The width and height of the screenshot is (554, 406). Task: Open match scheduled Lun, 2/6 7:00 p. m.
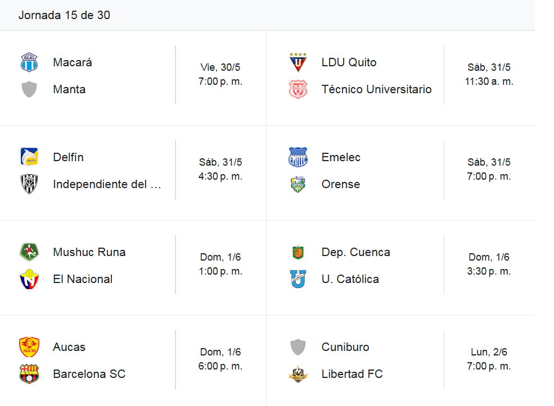[x=489, y=359]
